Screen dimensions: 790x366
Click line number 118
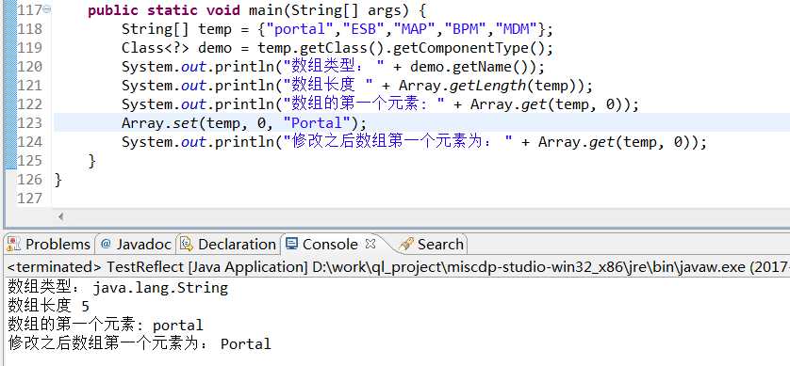[30, 29]
